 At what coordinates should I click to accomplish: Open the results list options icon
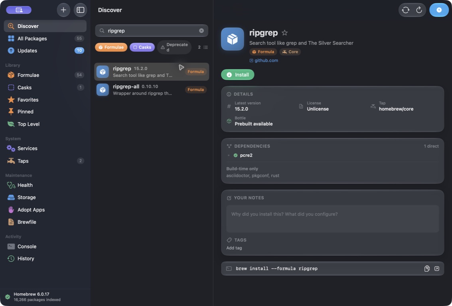click(205, 47)
